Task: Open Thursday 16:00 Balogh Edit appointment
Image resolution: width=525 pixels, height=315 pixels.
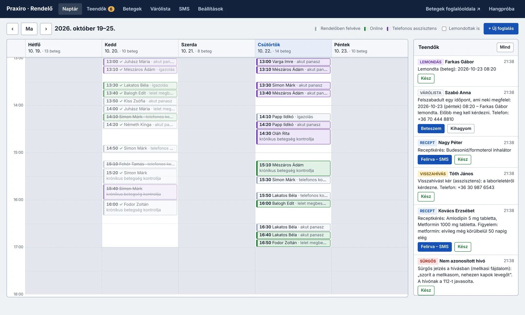Action: [293, 204]
